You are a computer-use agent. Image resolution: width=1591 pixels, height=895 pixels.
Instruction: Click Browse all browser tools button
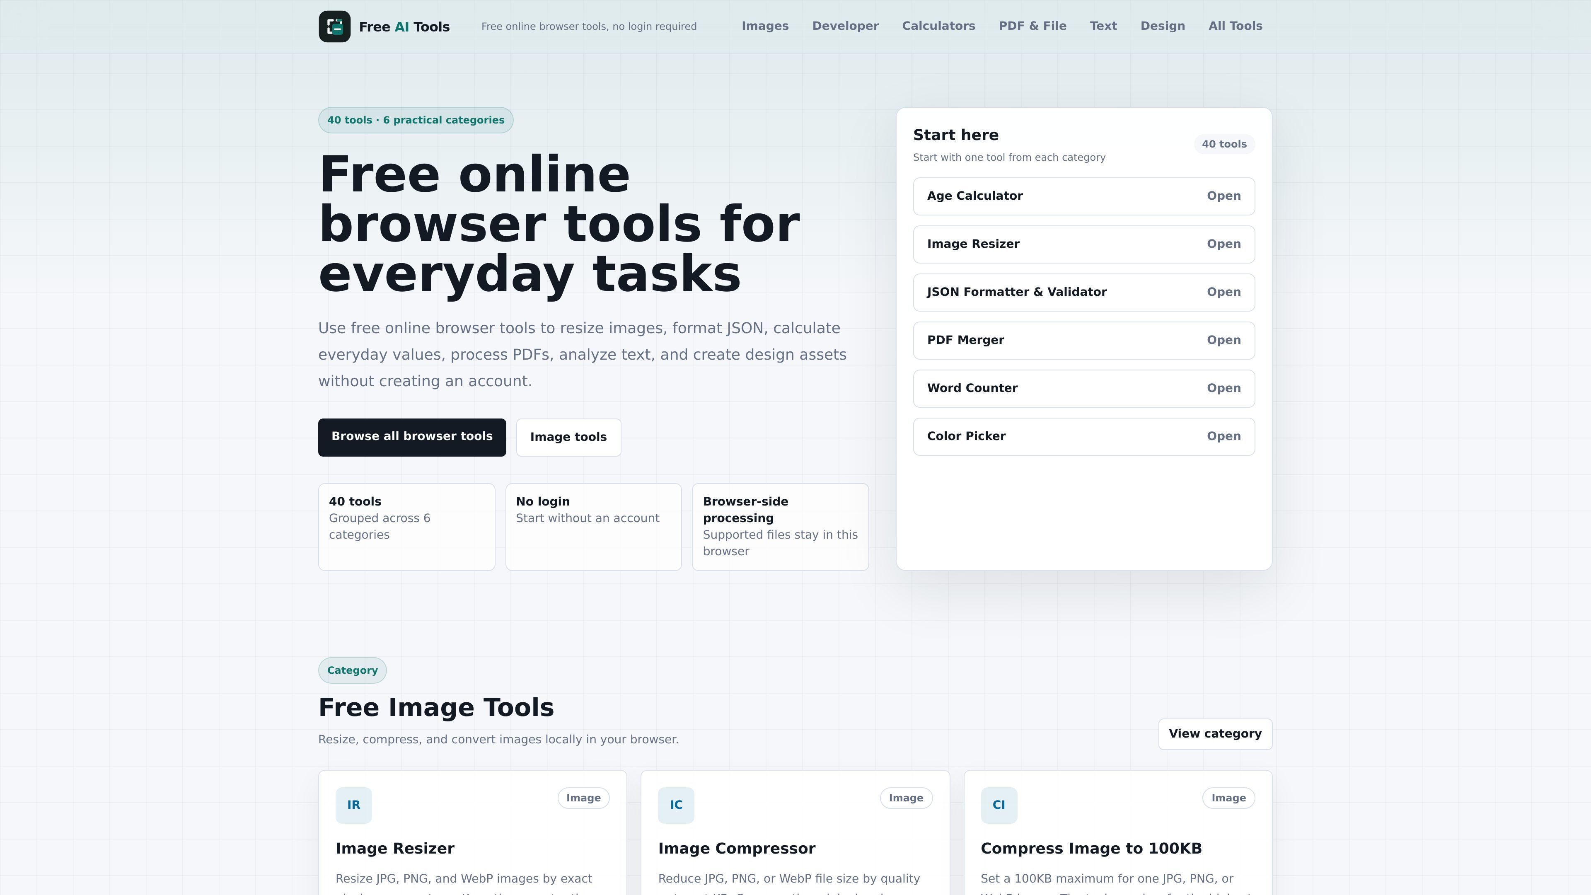tap(412, 437)
